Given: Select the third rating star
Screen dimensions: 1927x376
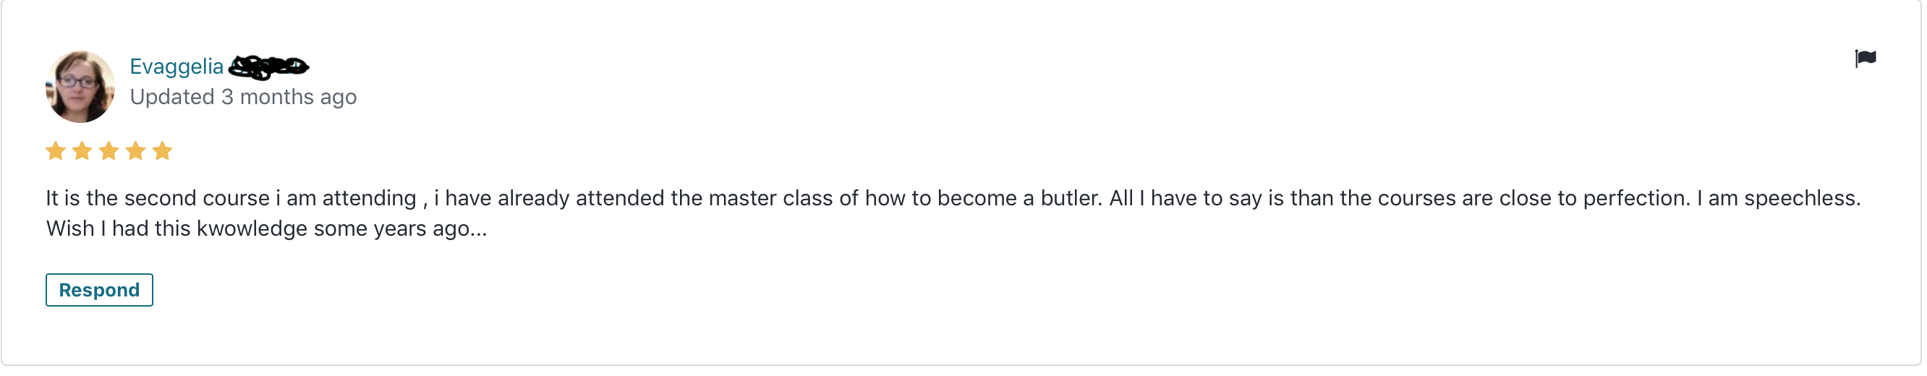Looking at the screenshot, I should coord(109,152).
